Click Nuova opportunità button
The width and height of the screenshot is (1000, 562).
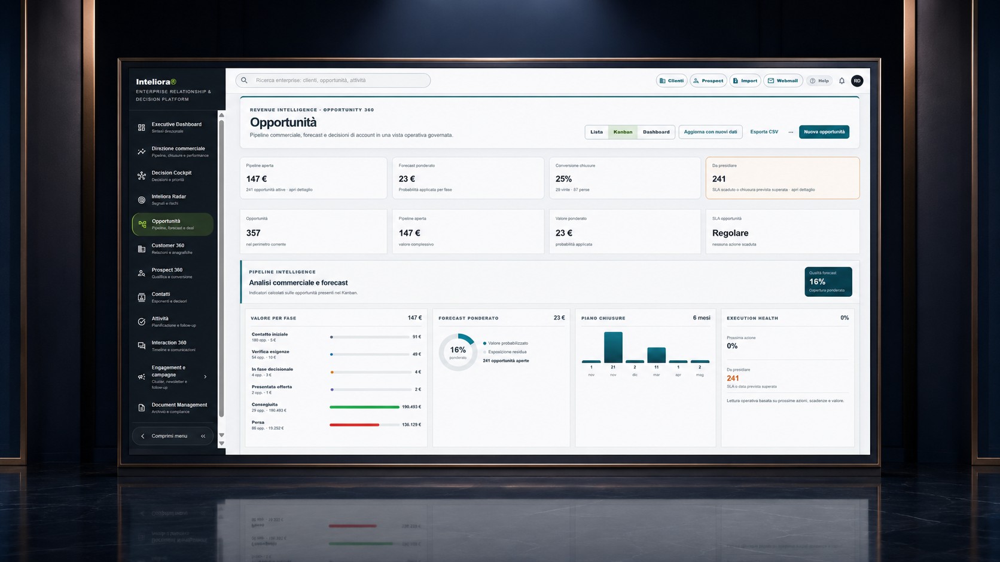coord(824,132)
